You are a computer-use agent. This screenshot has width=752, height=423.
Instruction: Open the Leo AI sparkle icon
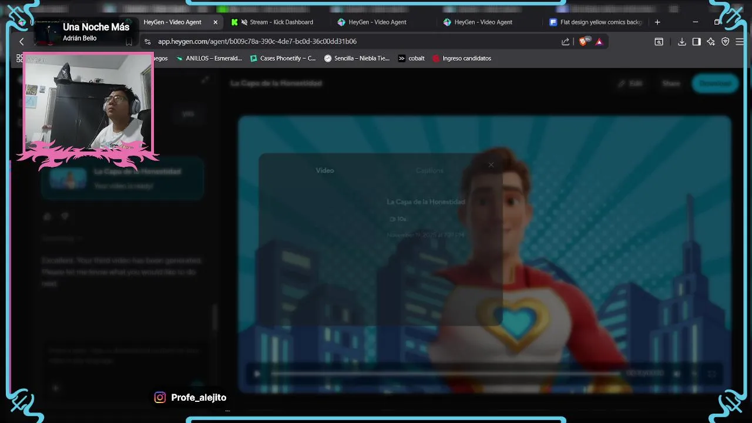tap(711, 42)
